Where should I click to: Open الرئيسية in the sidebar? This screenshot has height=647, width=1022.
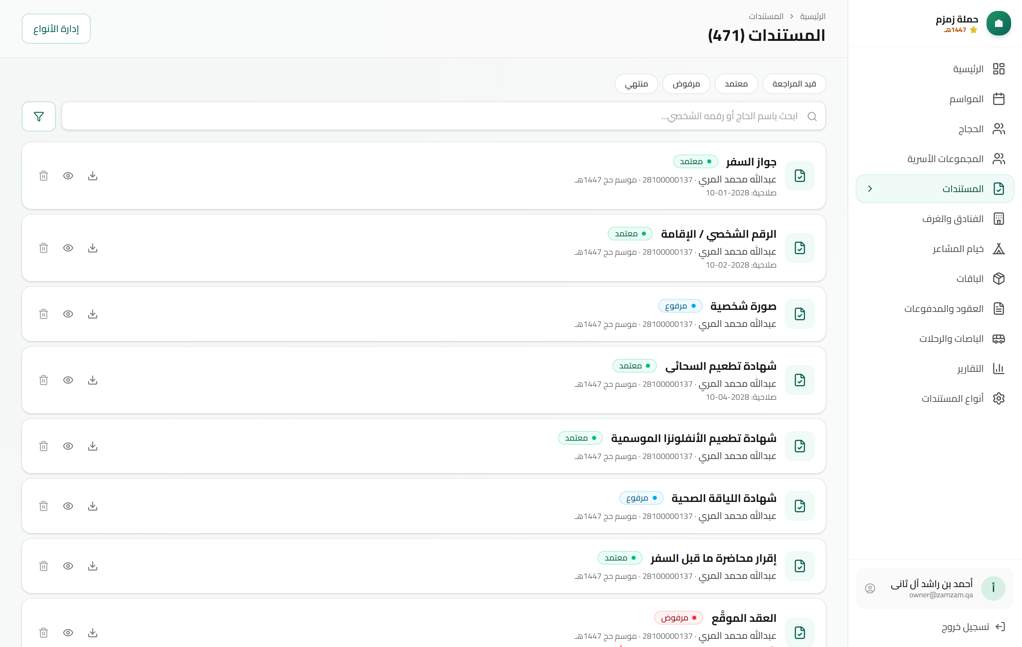tap(935, 69)
